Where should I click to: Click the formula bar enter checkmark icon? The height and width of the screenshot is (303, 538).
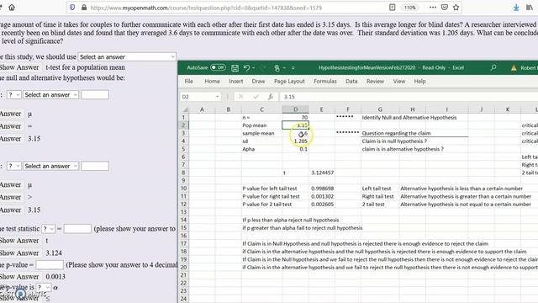tap(256, 97)
